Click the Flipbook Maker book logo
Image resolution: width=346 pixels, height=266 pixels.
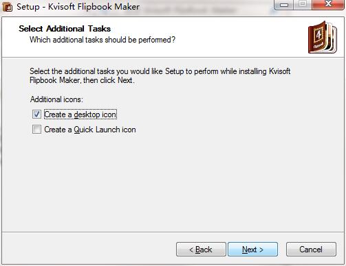323,38
